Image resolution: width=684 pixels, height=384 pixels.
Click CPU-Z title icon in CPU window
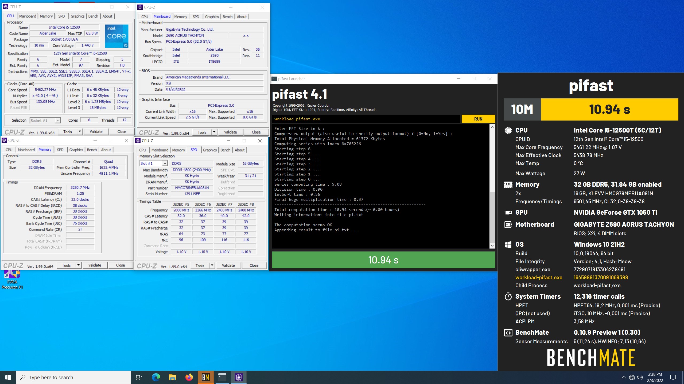coord(6,7)
